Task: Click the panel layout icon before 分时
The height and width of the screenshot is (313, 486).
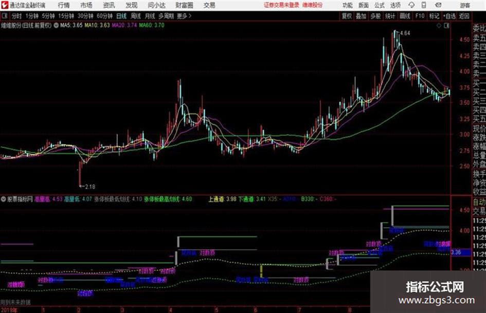Action: [4, 16]
